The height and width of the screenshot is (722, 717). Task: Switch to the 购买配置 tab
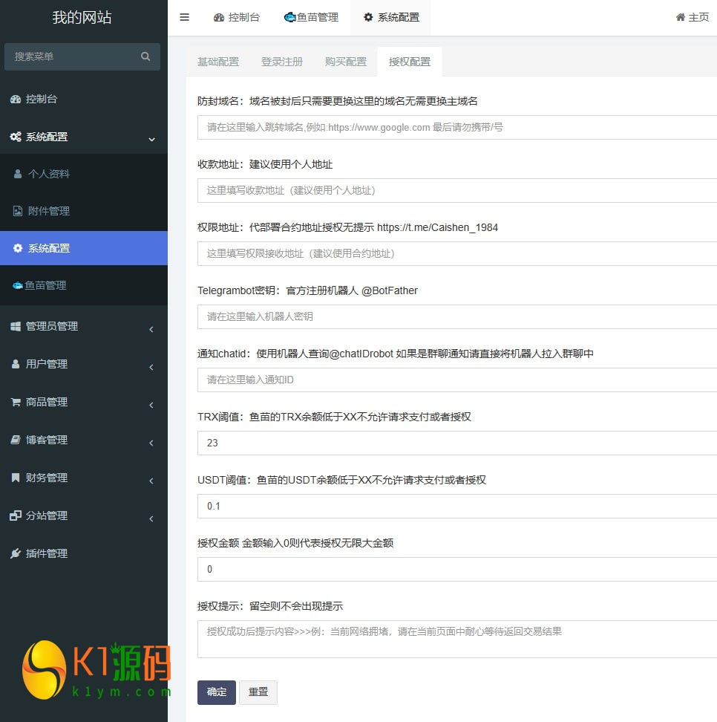[x=346, y=62]
